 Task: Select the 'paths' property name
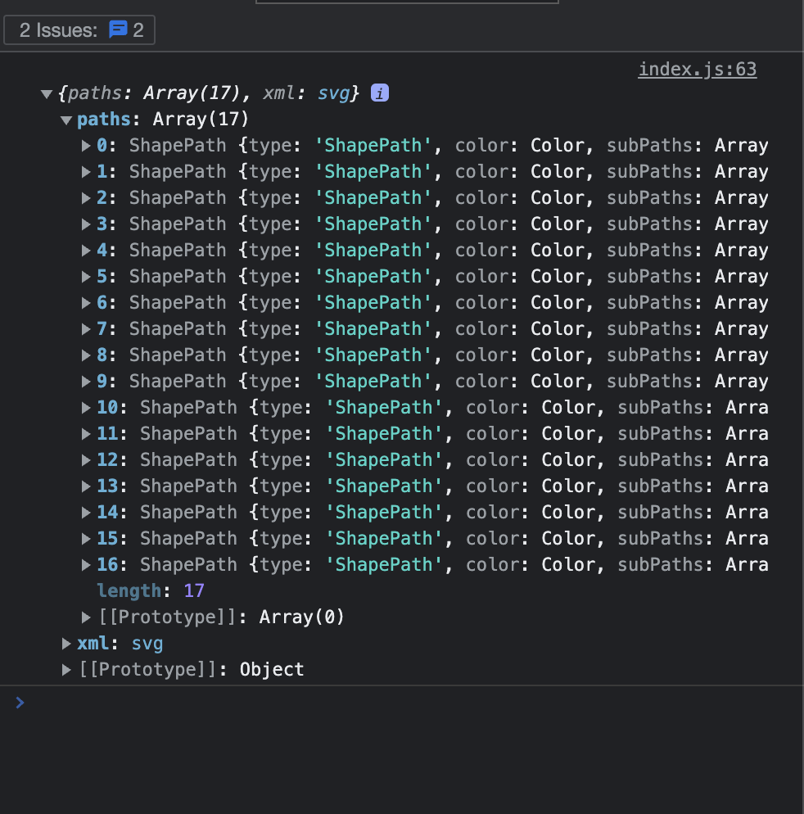pos(103,120)
